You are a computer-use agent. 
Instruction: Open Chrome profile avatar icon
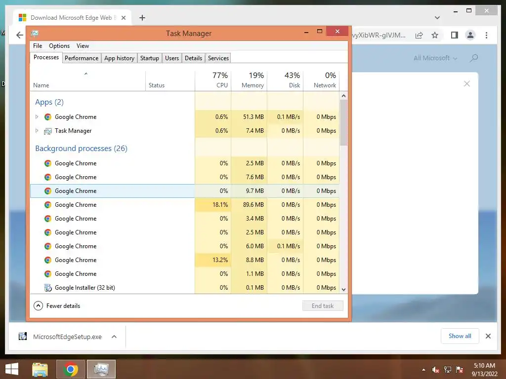470,35
